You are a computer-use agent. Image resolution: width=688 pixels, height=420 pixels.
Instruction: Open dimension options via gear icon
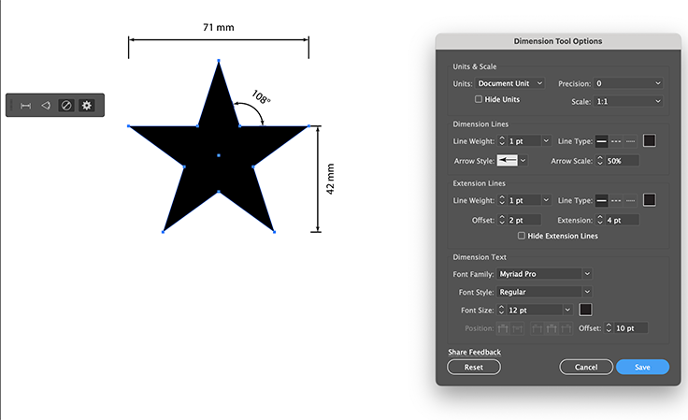87,106
